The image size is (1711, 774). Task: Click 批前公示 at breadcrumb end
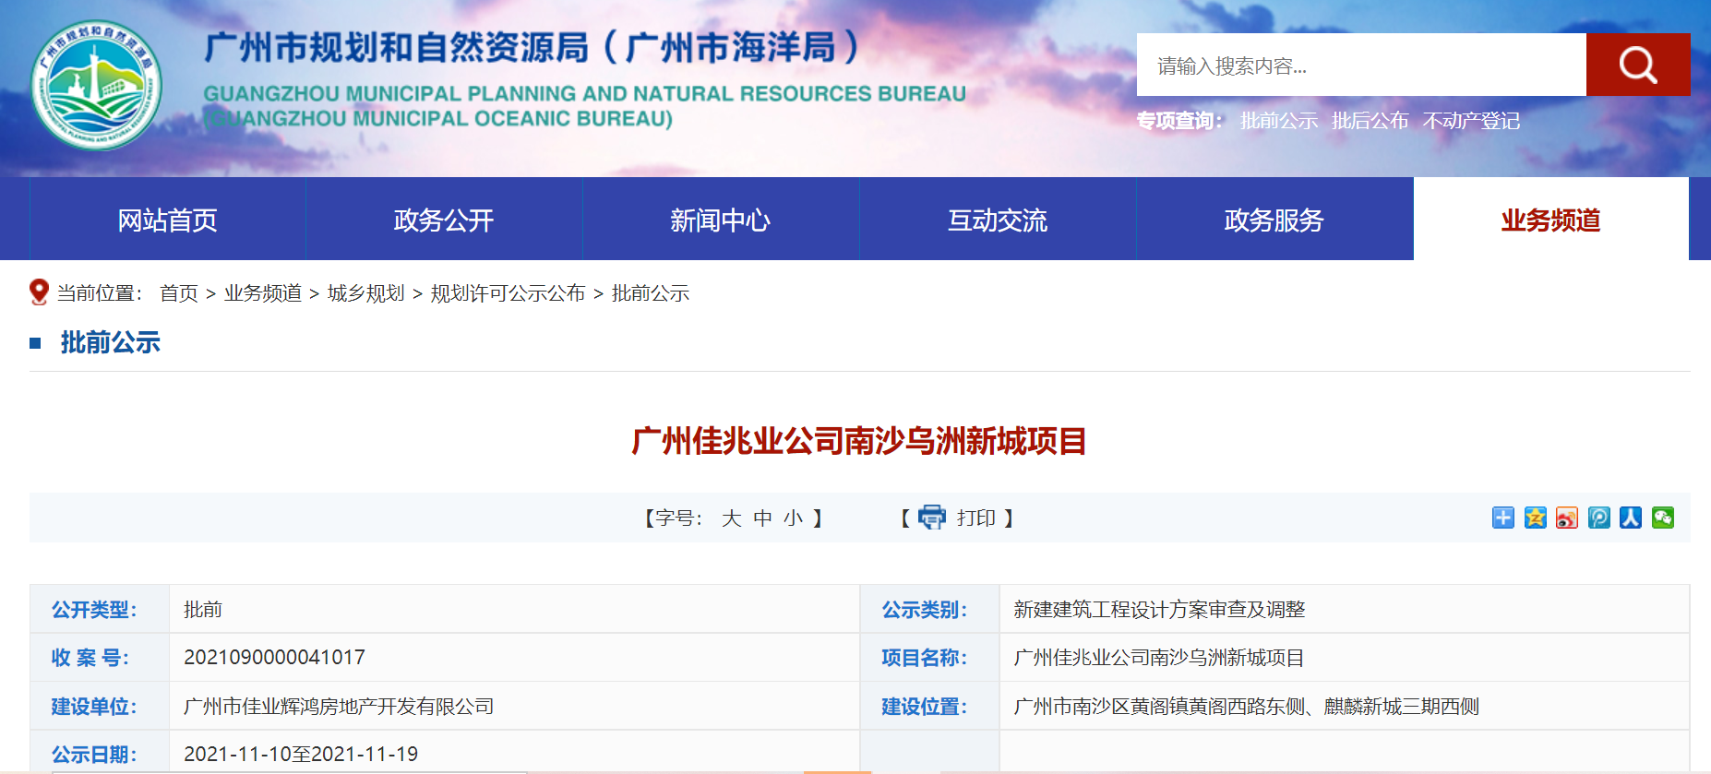[651, 293]
